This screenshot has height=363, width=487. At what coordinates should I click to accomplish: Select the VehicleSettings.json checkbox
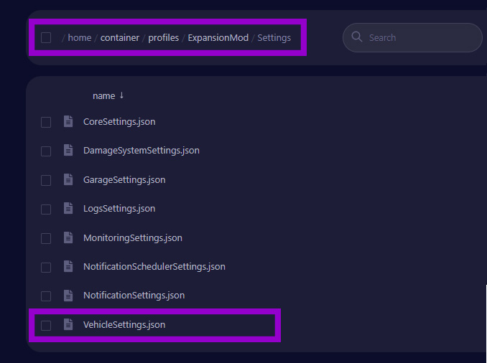pos(46,326)
